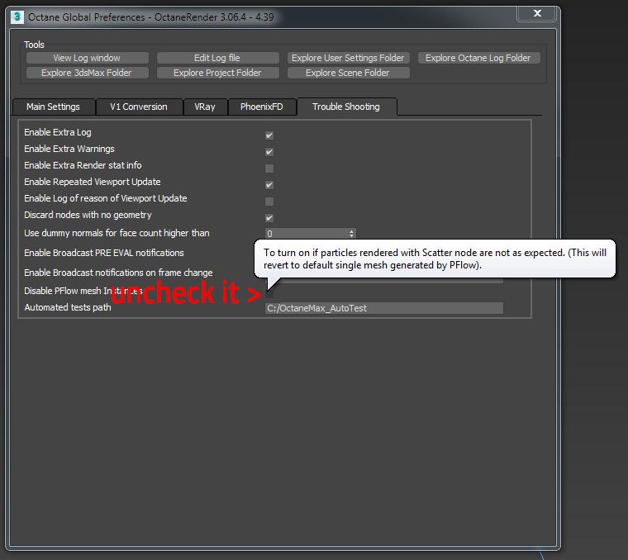Check Enable Log of reason of Viewport Update
628x560 pixels.
(269, 202)
